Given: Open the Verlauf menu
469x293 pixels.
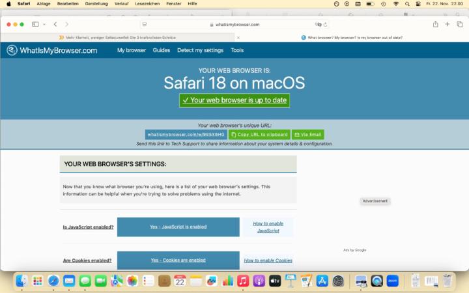Looking at the screenshot, I should 121,4.
